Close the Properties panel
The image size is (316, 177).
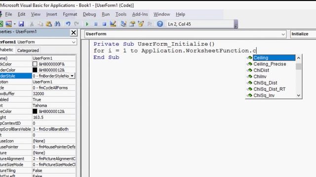tap(74, 32)
